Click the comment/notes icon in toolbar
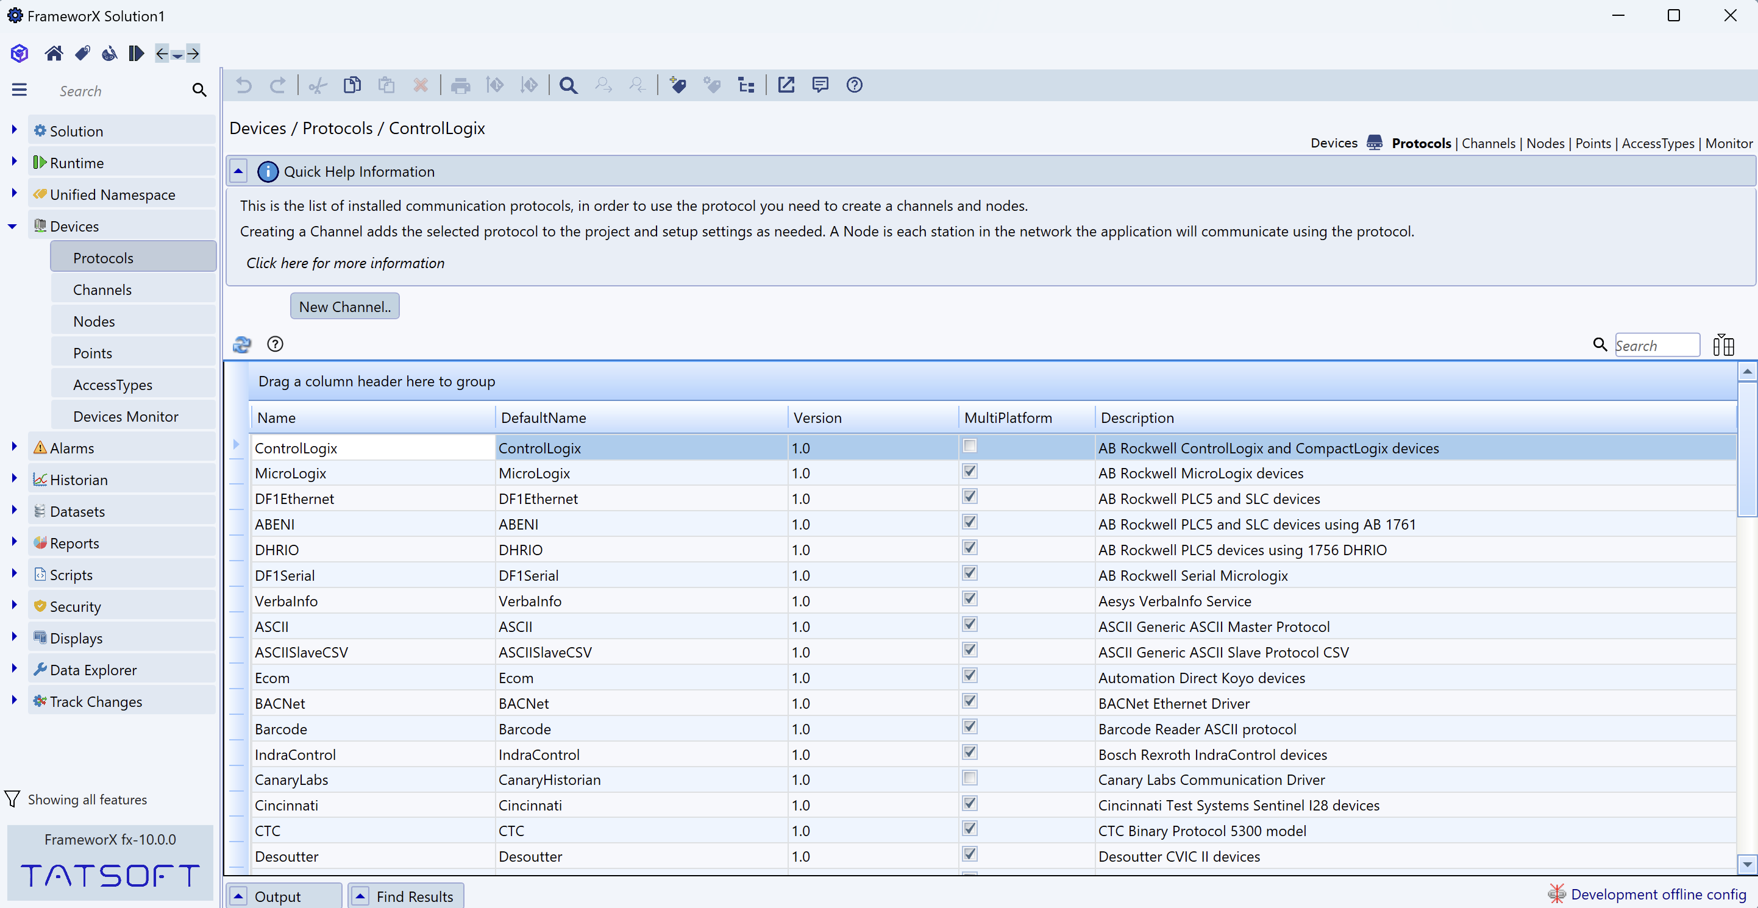This screenshot has height=908, width=1758. (x=820, y=85)
